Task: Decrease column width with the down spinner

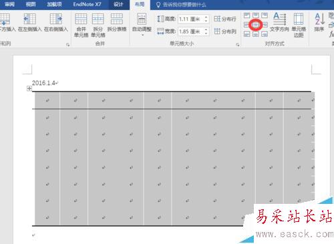Action: pos(206,33)
